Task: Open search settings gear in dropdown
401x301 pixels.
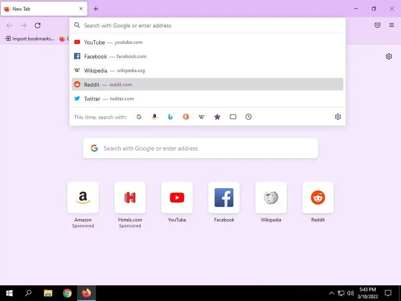Action: coord(338,117)
